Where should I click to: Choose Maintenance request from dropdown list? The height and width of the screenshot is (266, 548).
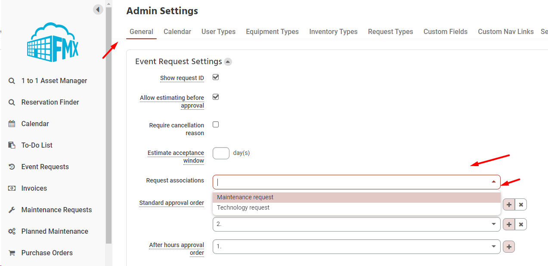click(356, 197)
